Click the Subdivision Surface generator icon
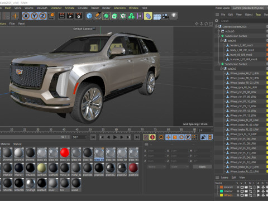 [x=106, y=16]
